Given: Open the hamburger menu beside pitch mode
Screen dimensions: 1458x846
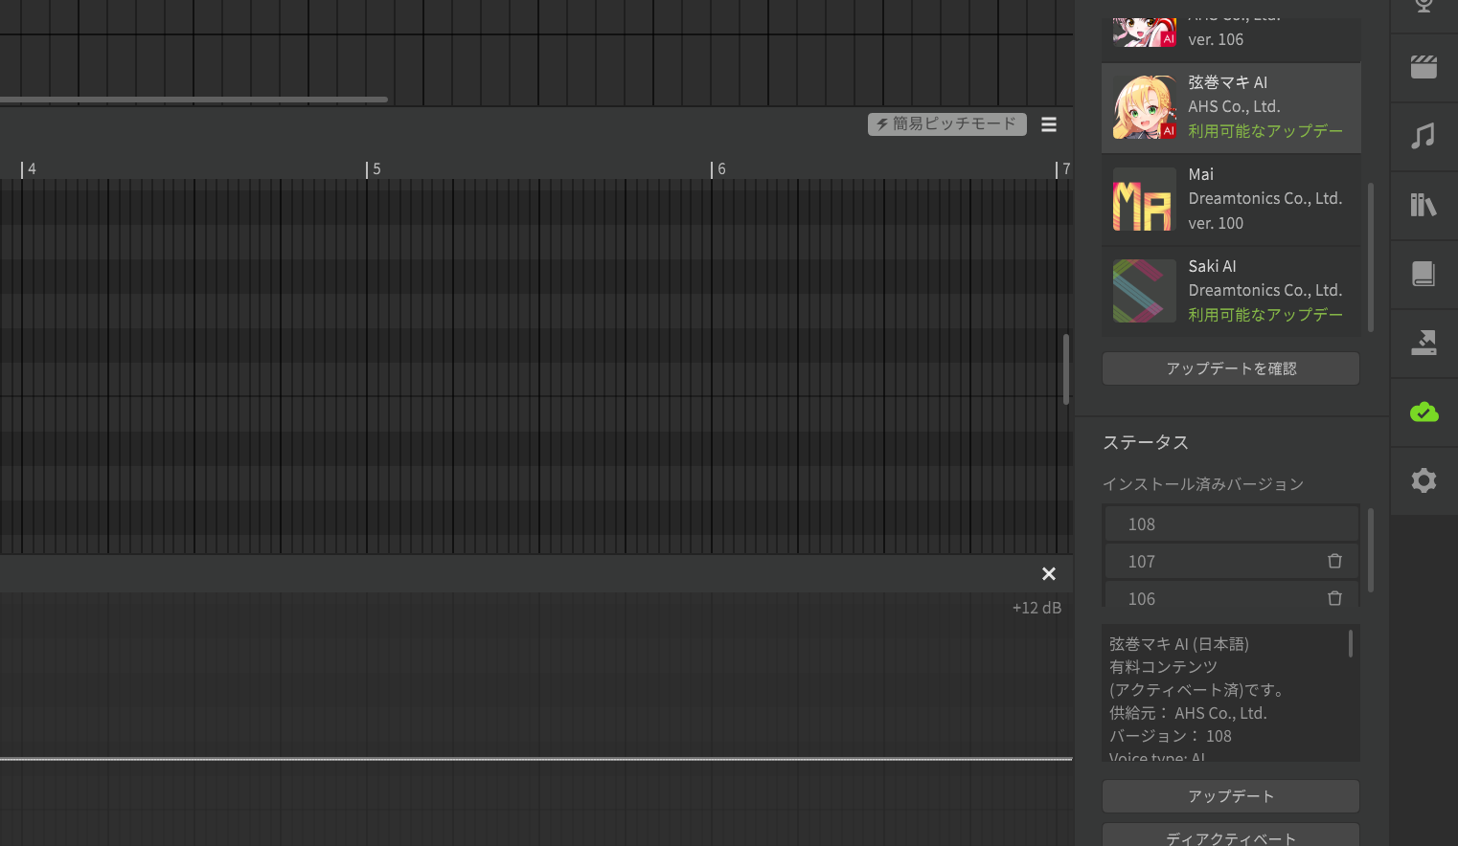Looking at the screenshot, I should [1049, 124].
